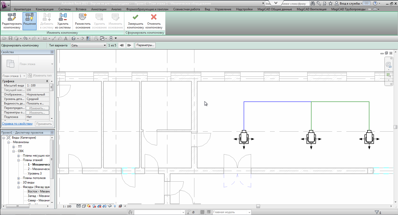Toggle reveal hidden elements lightbulb icon
The height and width of the screenshot is (215, 398).
[x=115, y=206]
